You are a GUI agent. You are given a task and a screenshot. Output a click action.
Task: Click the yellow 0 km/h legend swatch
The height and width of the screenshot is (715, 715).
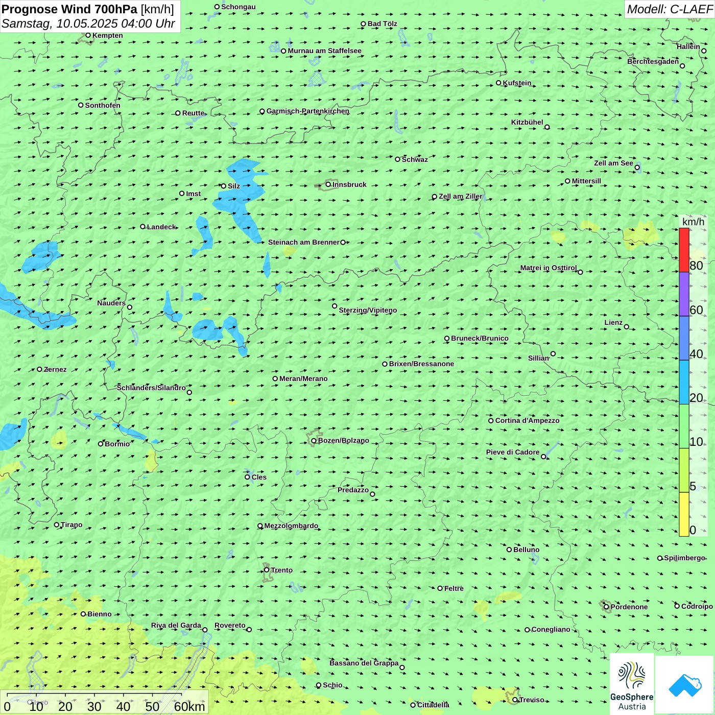point(684,514)
